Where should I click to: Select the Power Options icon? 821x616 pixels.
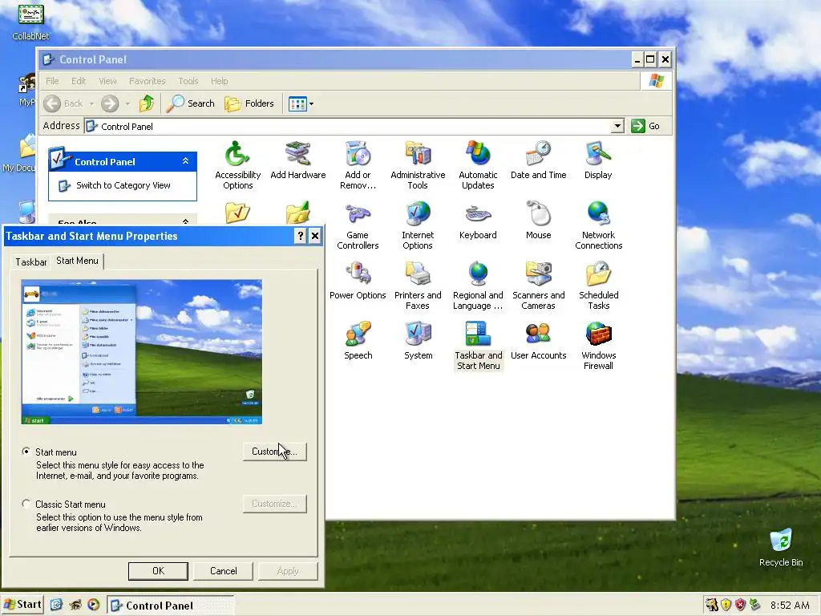(358, 281)
